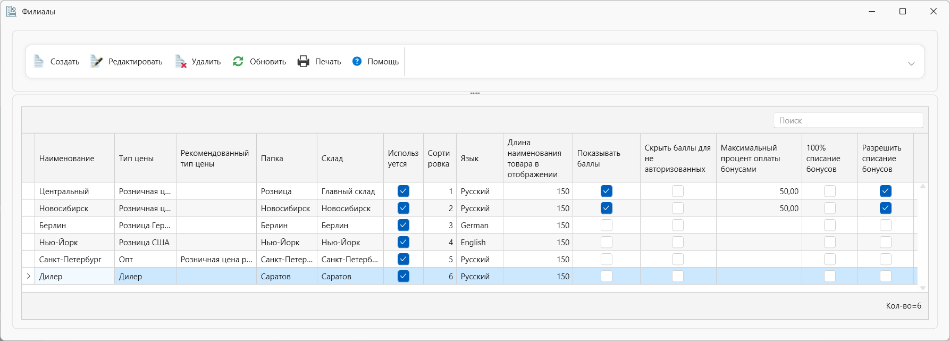Viewport: 950px width, 341px height.
Task: Select the Нью-Йорк name cell
Action: click(74, 242)
